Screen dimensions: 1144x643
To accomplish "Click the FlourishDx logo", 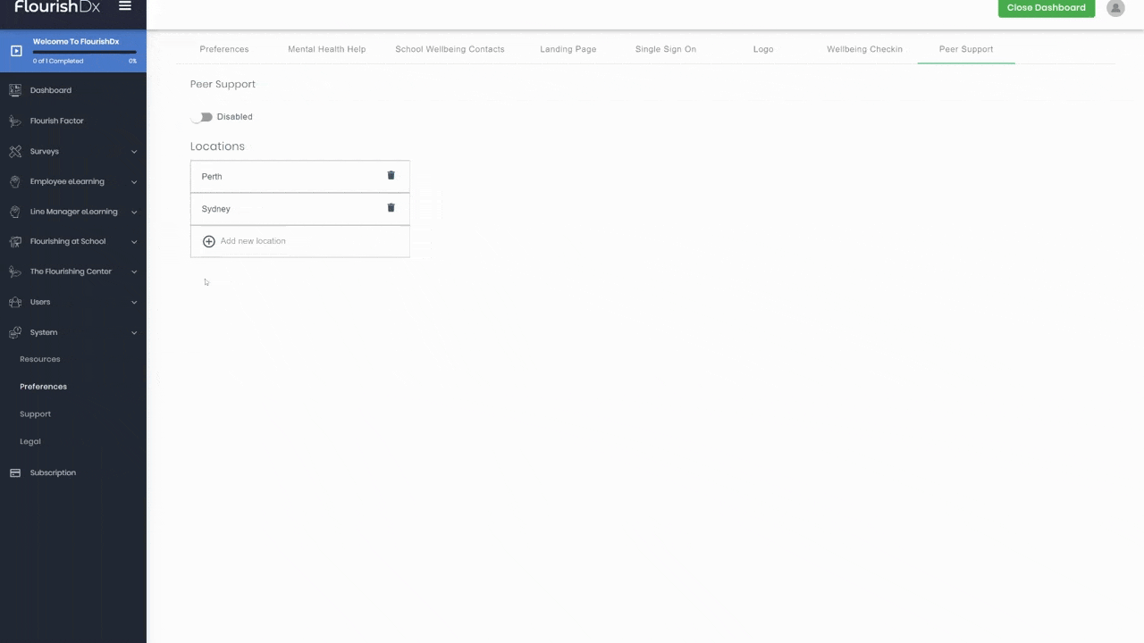I will coord(57,7).
